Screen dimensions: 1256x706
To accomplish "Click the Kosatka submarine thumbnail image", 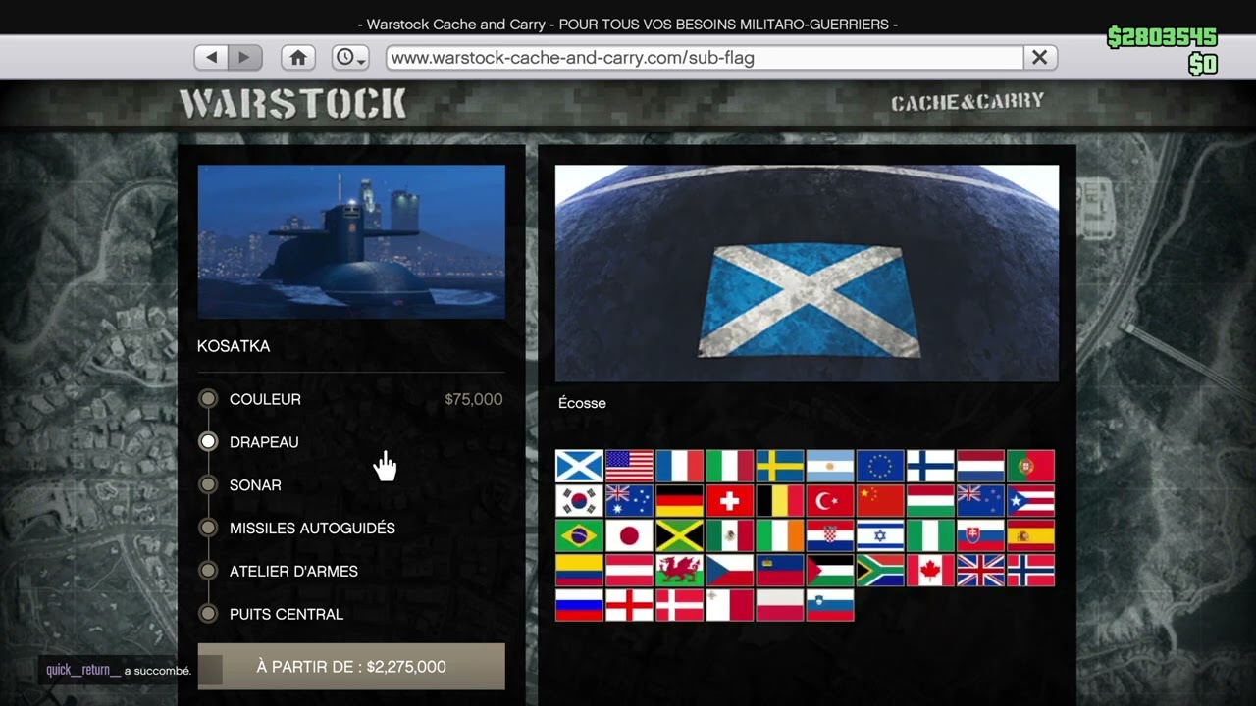I will click(x=351, y=241).
